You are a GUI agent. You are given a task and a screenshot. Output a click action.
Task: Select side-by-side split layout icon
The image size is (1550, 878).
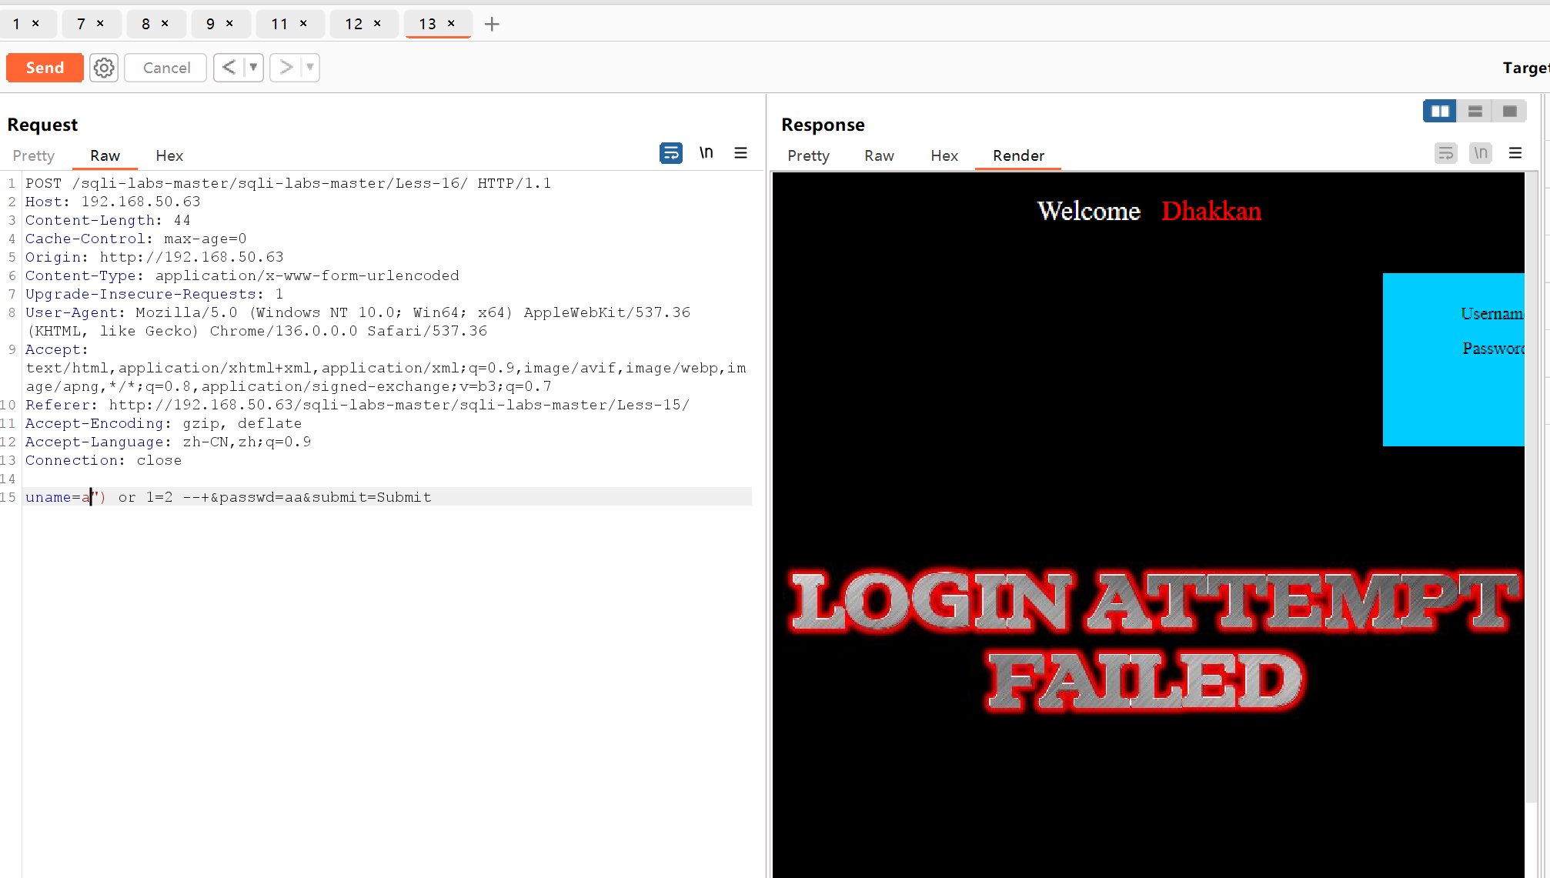point(1439,112)
